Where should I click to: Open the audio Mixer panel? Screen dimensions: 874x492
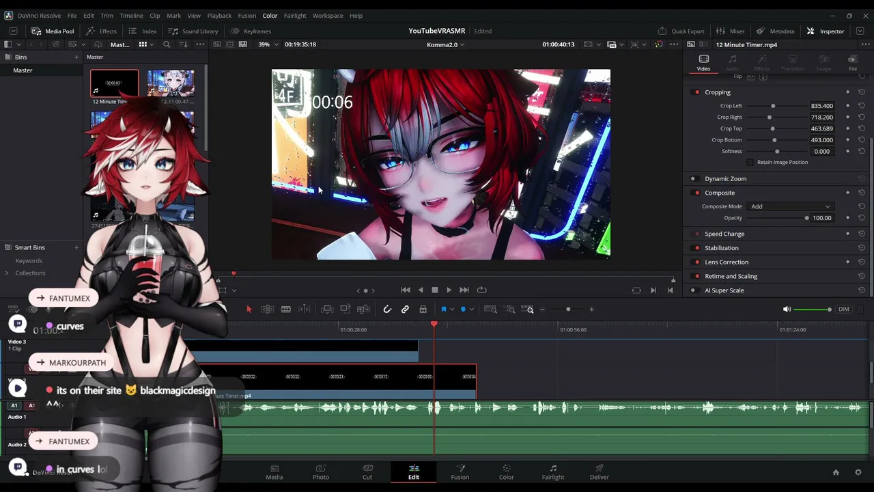(x=730, y=31)
